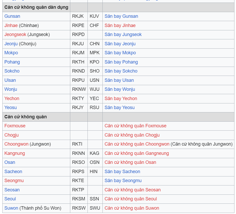Click the red Chogju link

pyautogui.click(x=11, y=135)
